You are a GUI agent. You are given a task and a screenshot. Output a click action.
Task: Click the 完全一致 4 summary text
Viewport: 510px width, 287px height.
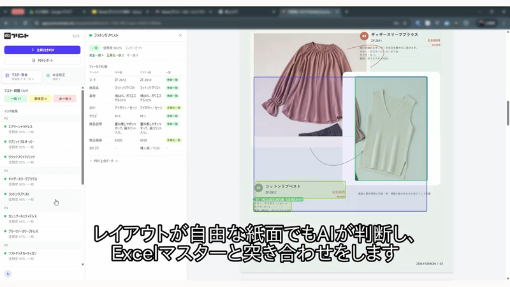click(96, 55)
